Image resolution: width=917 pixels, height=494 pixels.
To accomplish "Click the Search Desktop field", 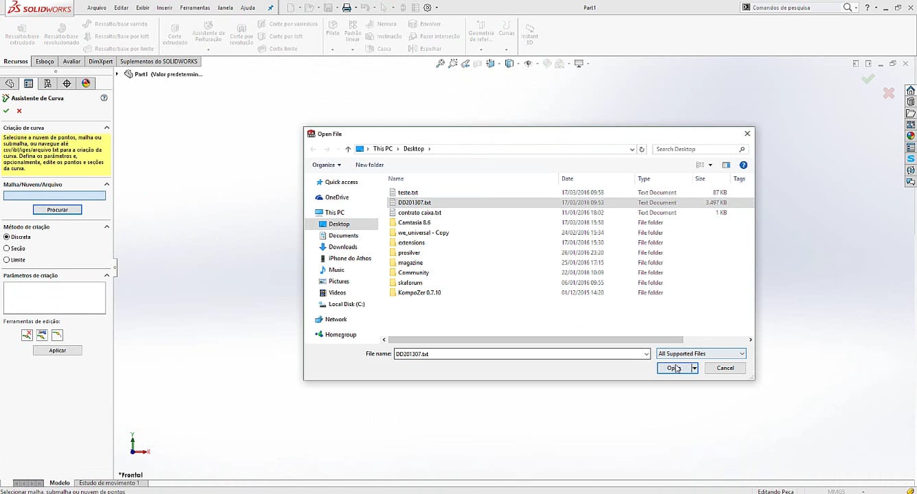I will click(700, 149).
